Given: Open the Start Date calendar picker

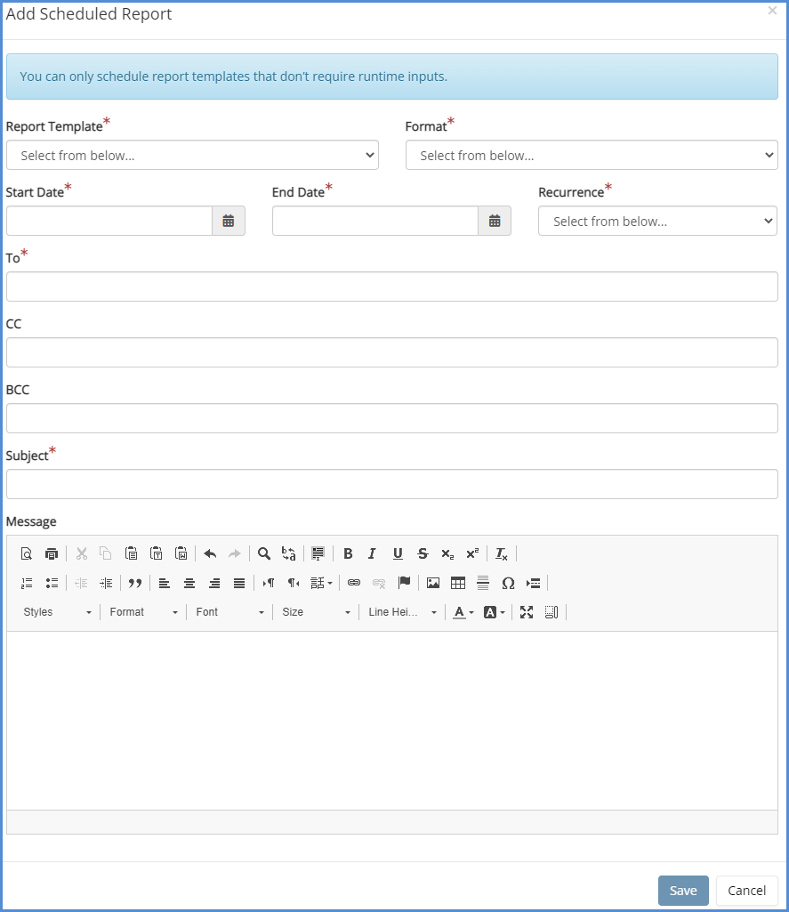Looking at the screenshot, I should [229, 222].
